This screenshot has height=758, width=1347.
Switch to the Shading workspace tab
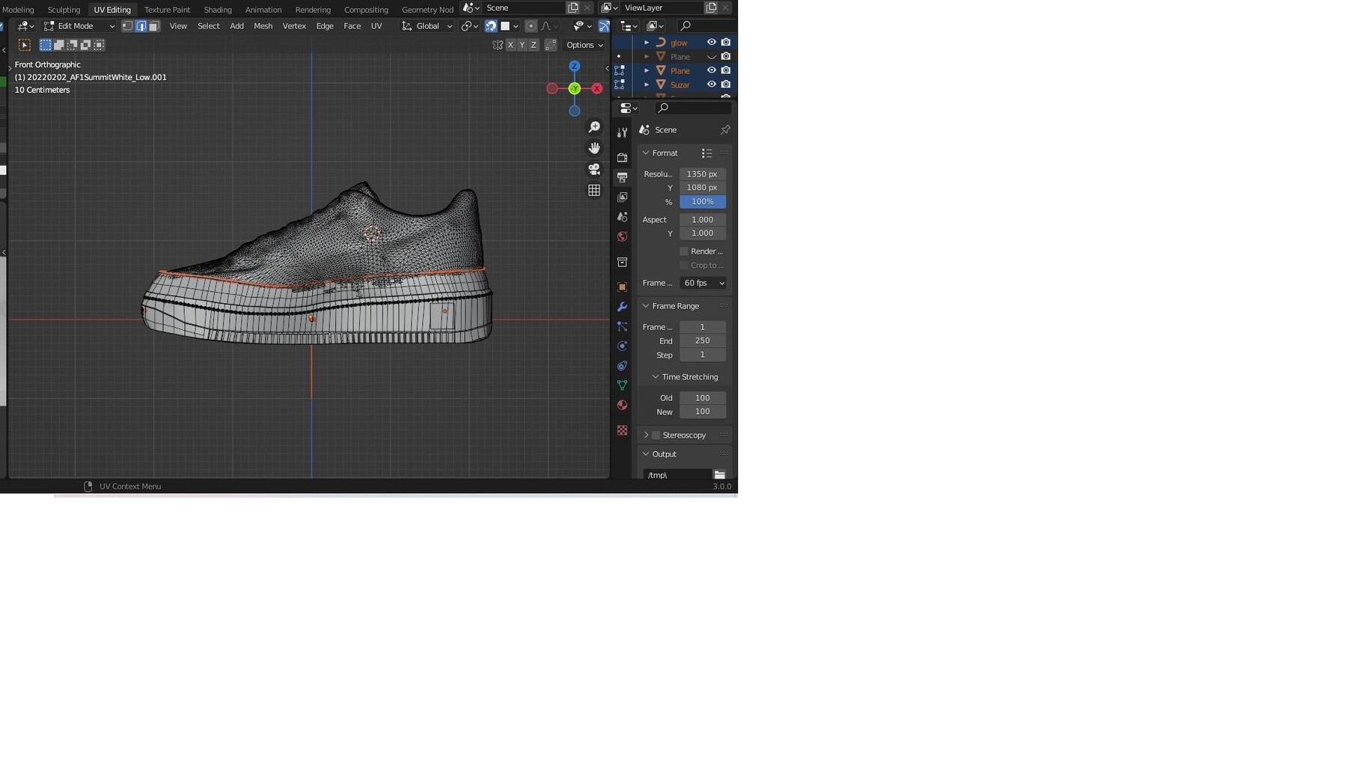pos(217,9)
